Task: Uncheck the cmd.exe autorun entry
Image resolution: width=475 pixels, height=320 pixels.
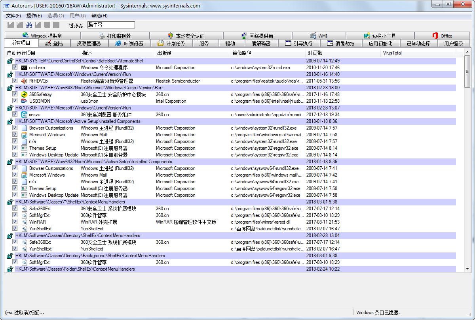Action: tap(15, 68)
